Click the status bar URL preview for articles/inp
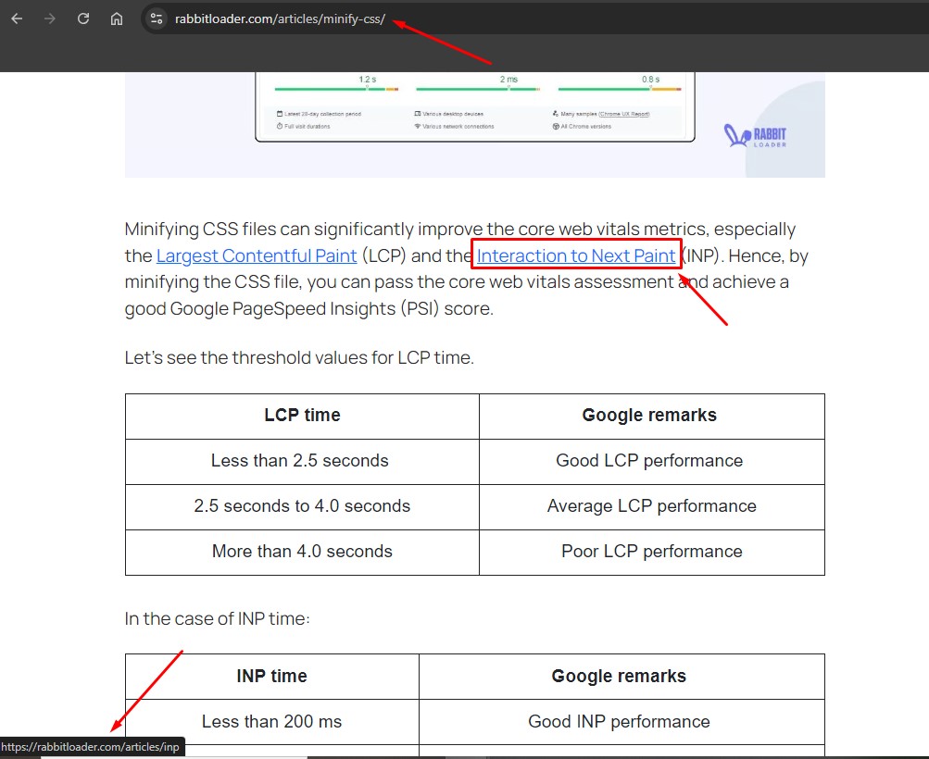Viewport: 929px width, 759px height. pos(93,746)
